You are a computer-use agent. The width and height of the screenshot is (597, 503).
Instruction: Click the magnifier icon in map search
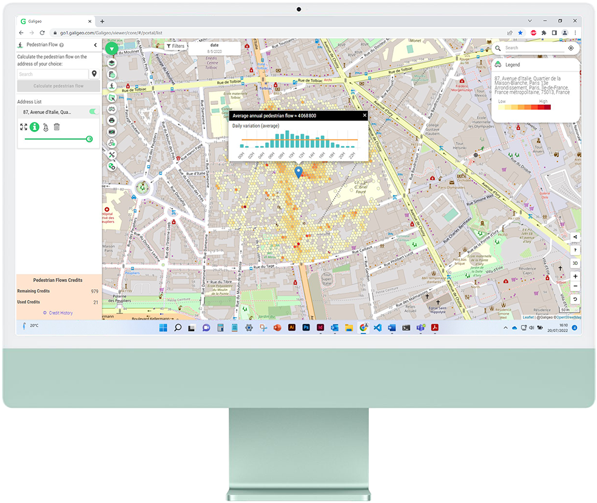(498, 48)
